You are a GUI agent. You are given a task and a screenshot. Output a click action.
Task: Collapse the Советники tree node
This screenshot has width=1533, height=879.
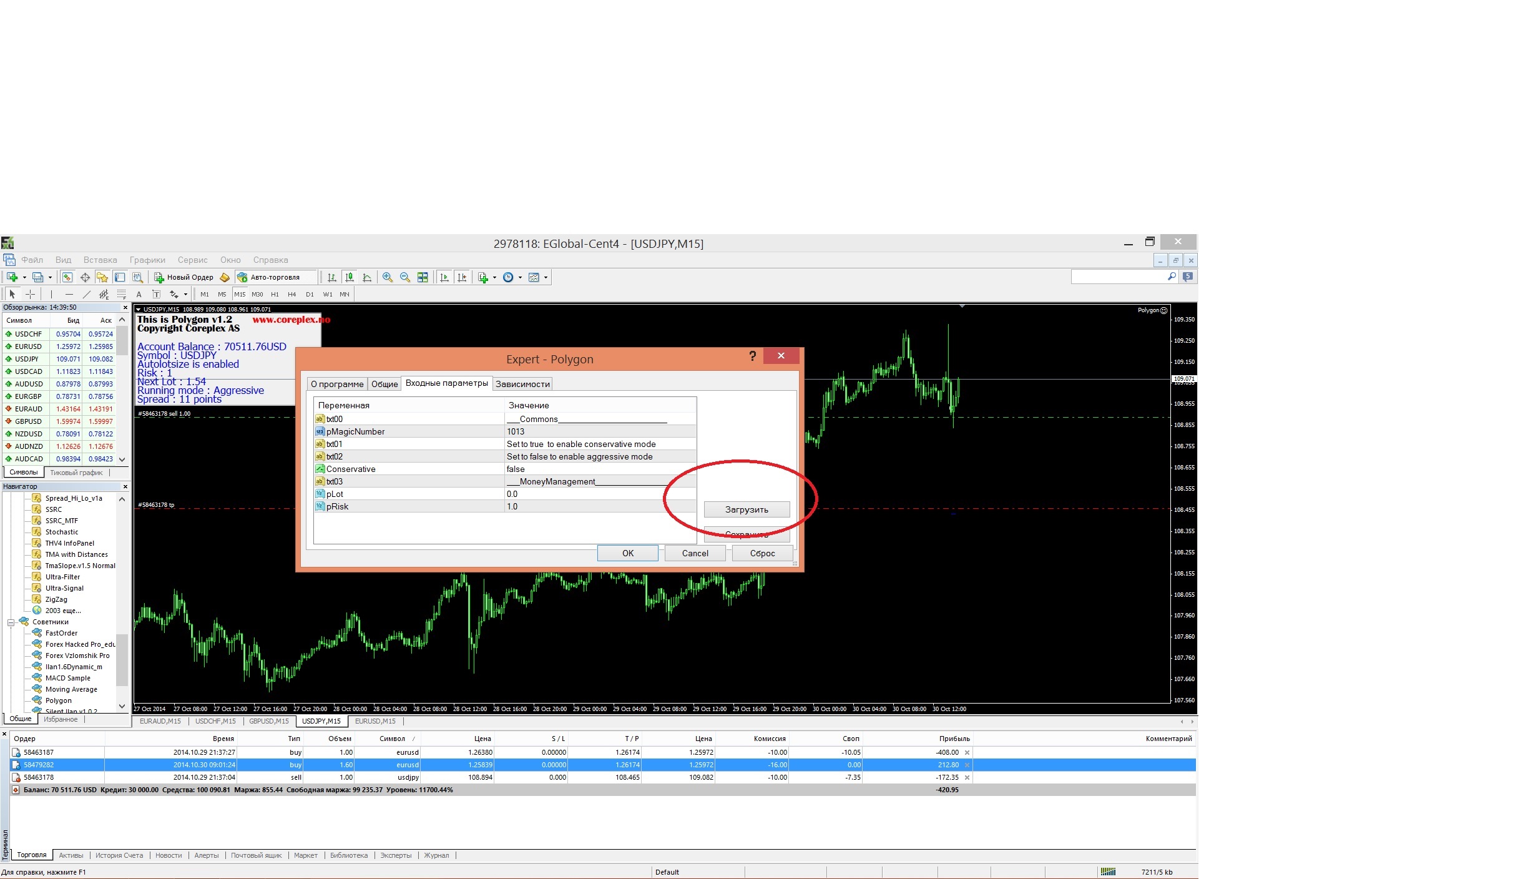click(11, 622)
